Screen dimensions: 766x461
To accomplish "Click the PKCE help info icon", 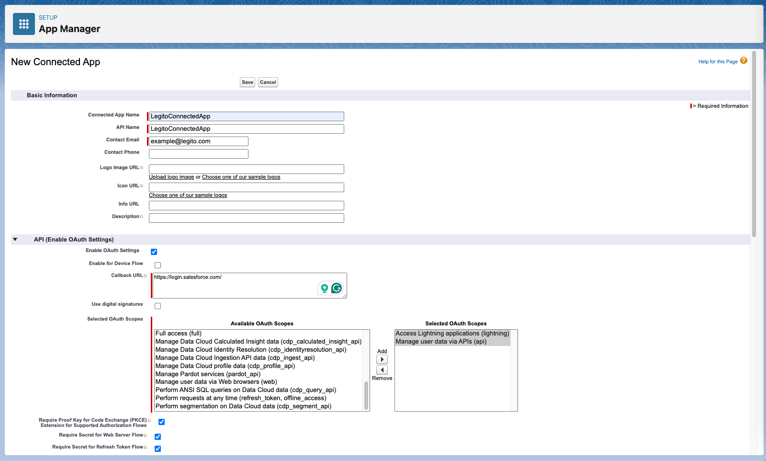I will point(149,420).
